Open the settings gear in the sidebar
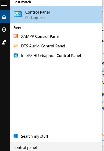104x151 pixels. tap(4, 30)
